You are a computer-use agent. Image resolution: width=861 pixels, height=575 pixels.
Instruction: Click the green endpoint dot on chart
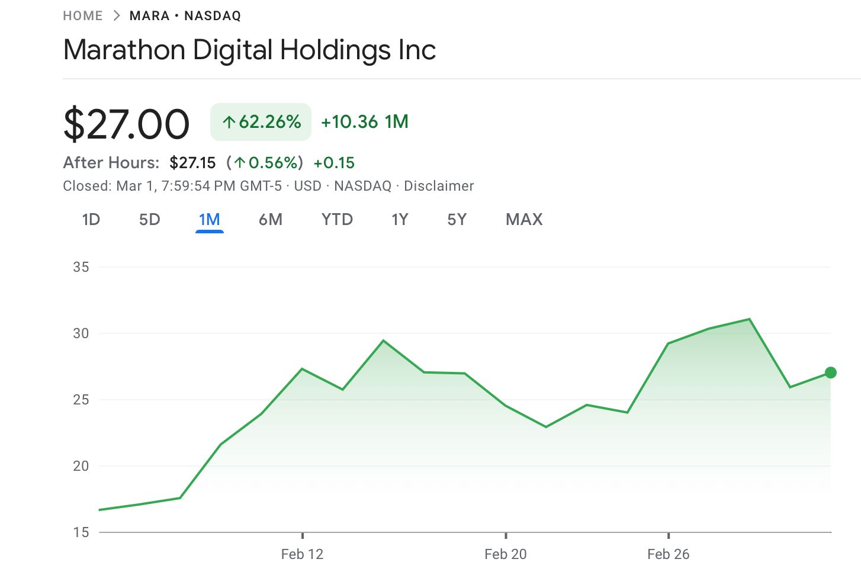[831, 372]
